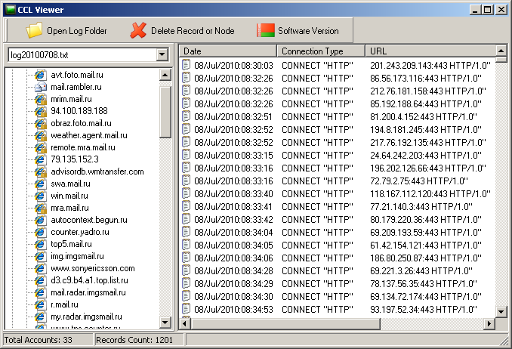Maximize the CCL Viewer window
Viewport: 512px width, 349px height.
click(487, 10)
